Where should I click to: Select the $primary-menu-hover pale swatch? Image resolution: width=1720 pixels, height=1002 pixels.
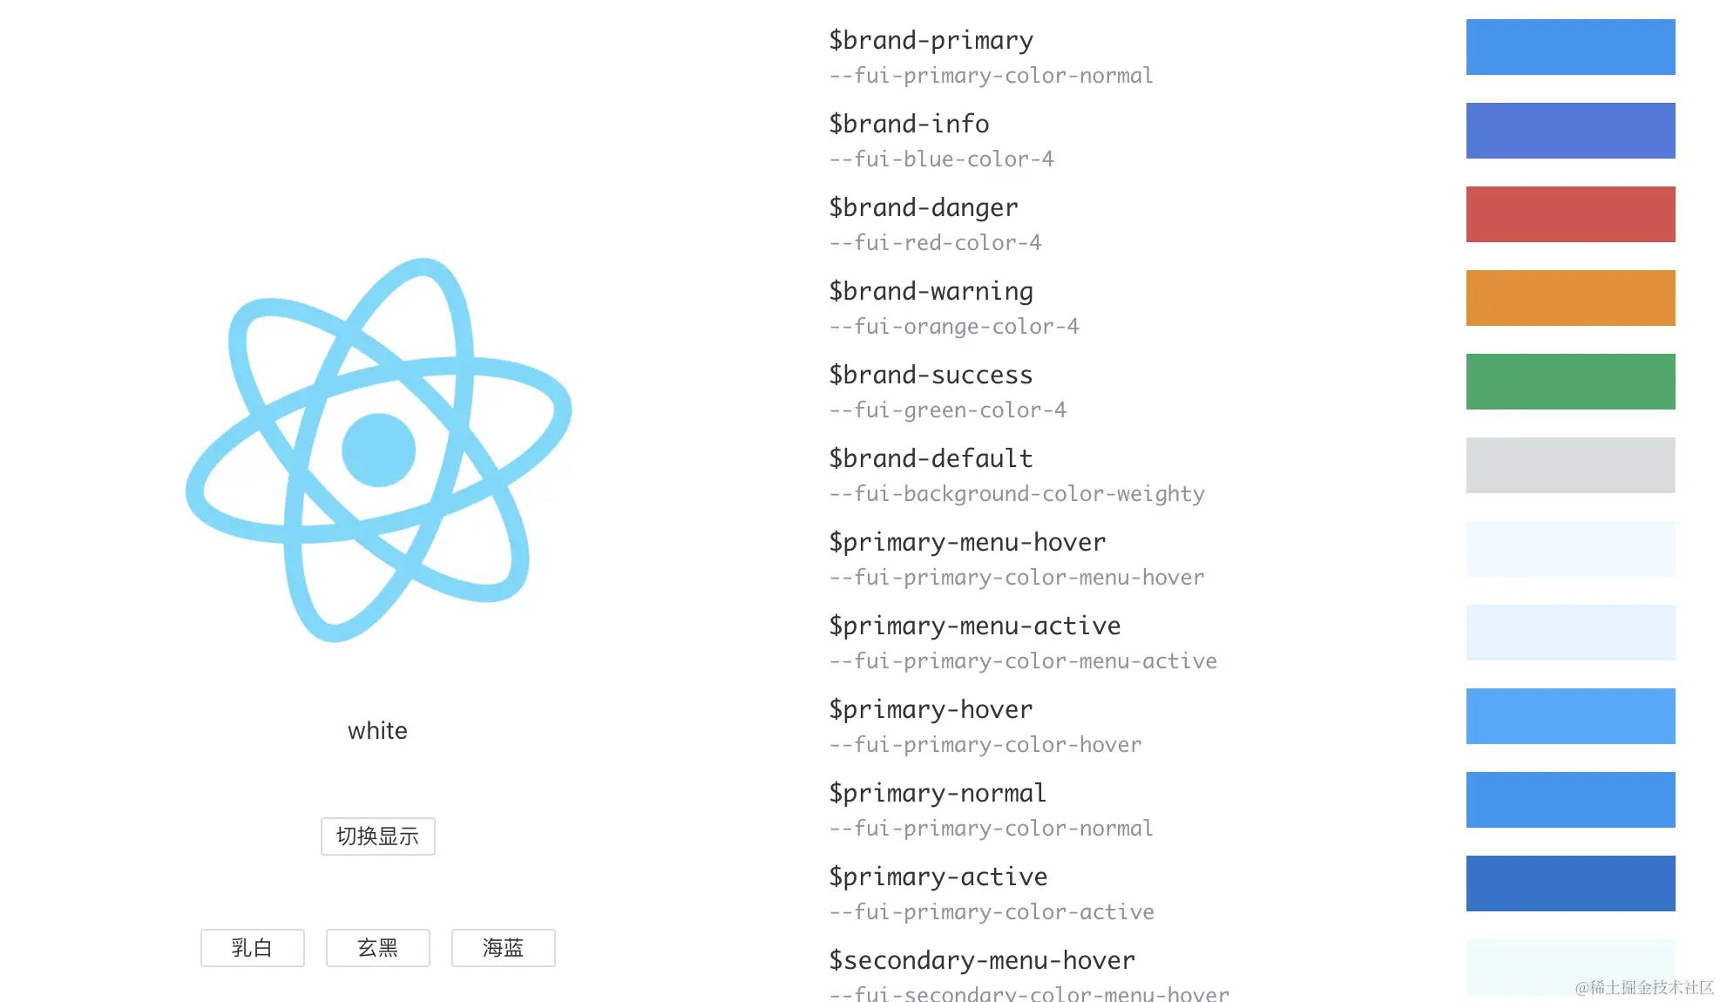[x=1570, y=549]
